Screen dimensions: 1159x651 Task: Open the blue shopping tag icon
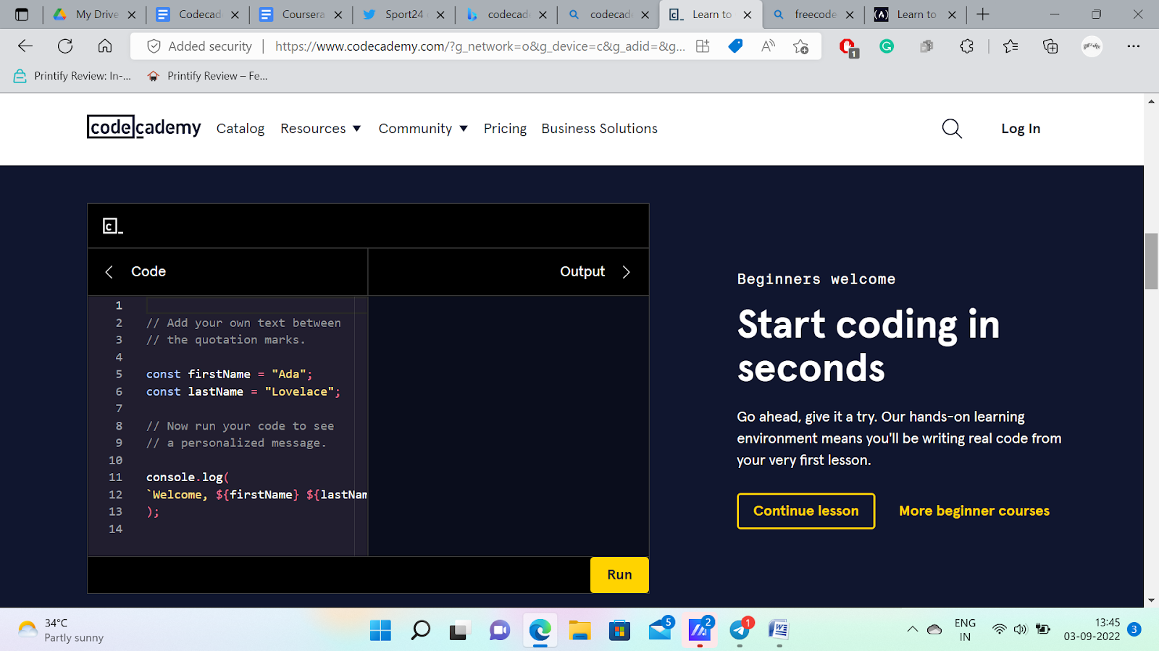click(735, 46)
